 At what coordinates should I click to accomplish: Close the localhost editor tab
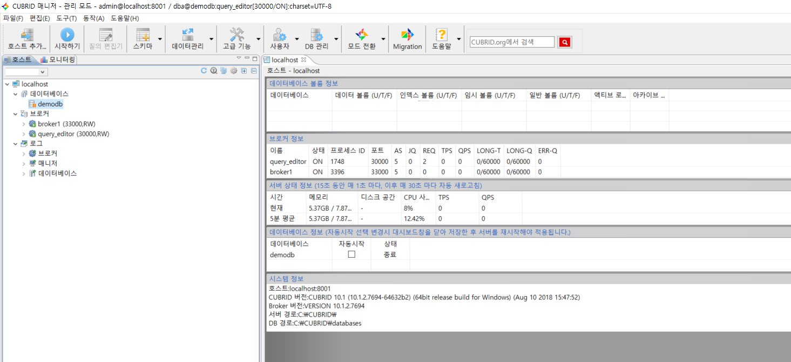pos(303,60)
